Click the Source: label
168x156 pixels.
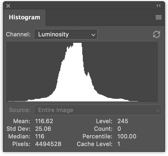[20, 110]
